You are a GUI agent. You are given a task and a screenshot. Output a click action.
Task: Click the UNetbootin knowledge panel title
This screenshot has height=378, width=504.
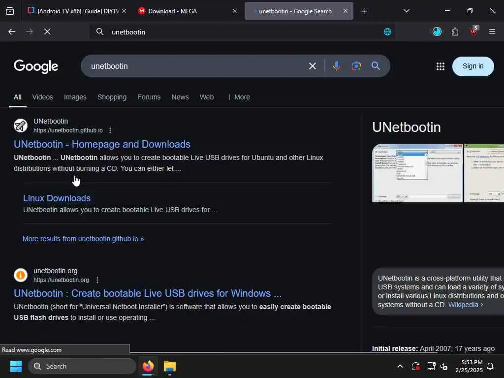tap(406, 127)
